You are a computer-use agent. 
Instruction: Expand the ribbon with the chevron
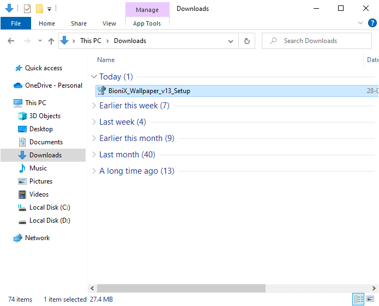[360, 23]
